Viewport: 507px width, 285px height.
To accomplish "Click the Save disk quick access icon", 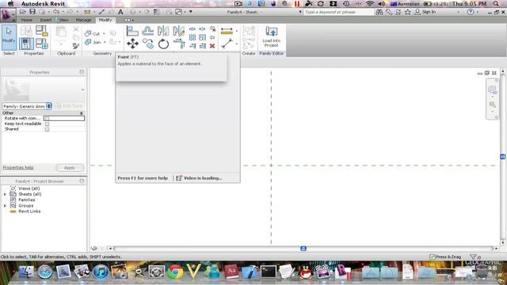I will (x=32, y=12).
